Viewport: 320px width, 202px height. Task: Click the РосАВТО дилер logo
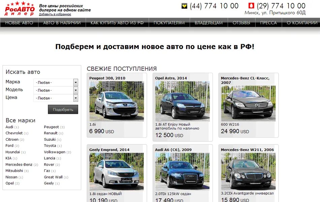coord(20,9)
